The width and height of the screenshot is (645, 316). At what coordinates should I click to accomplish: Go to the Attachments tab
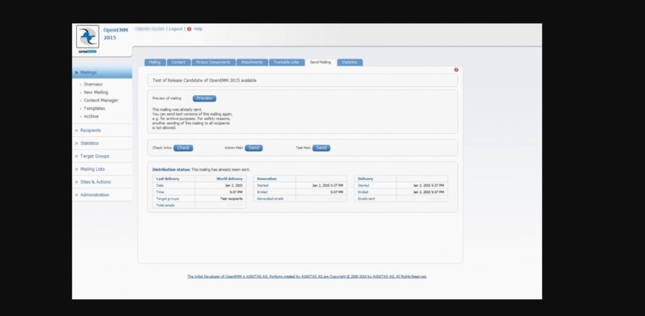coord(251,62)
